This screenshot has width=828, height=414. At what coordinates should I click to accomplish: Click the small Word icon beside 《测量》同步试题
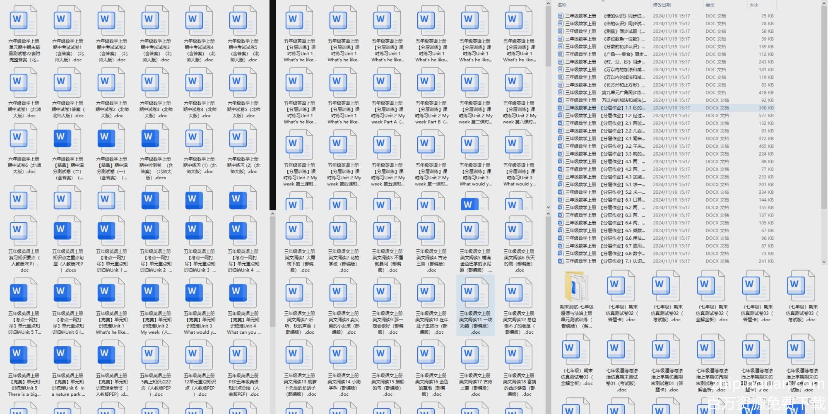tap(561, 31)
